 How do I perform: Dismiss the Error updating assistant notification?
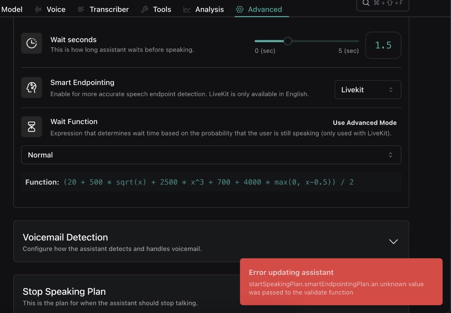tap(341, 281)
